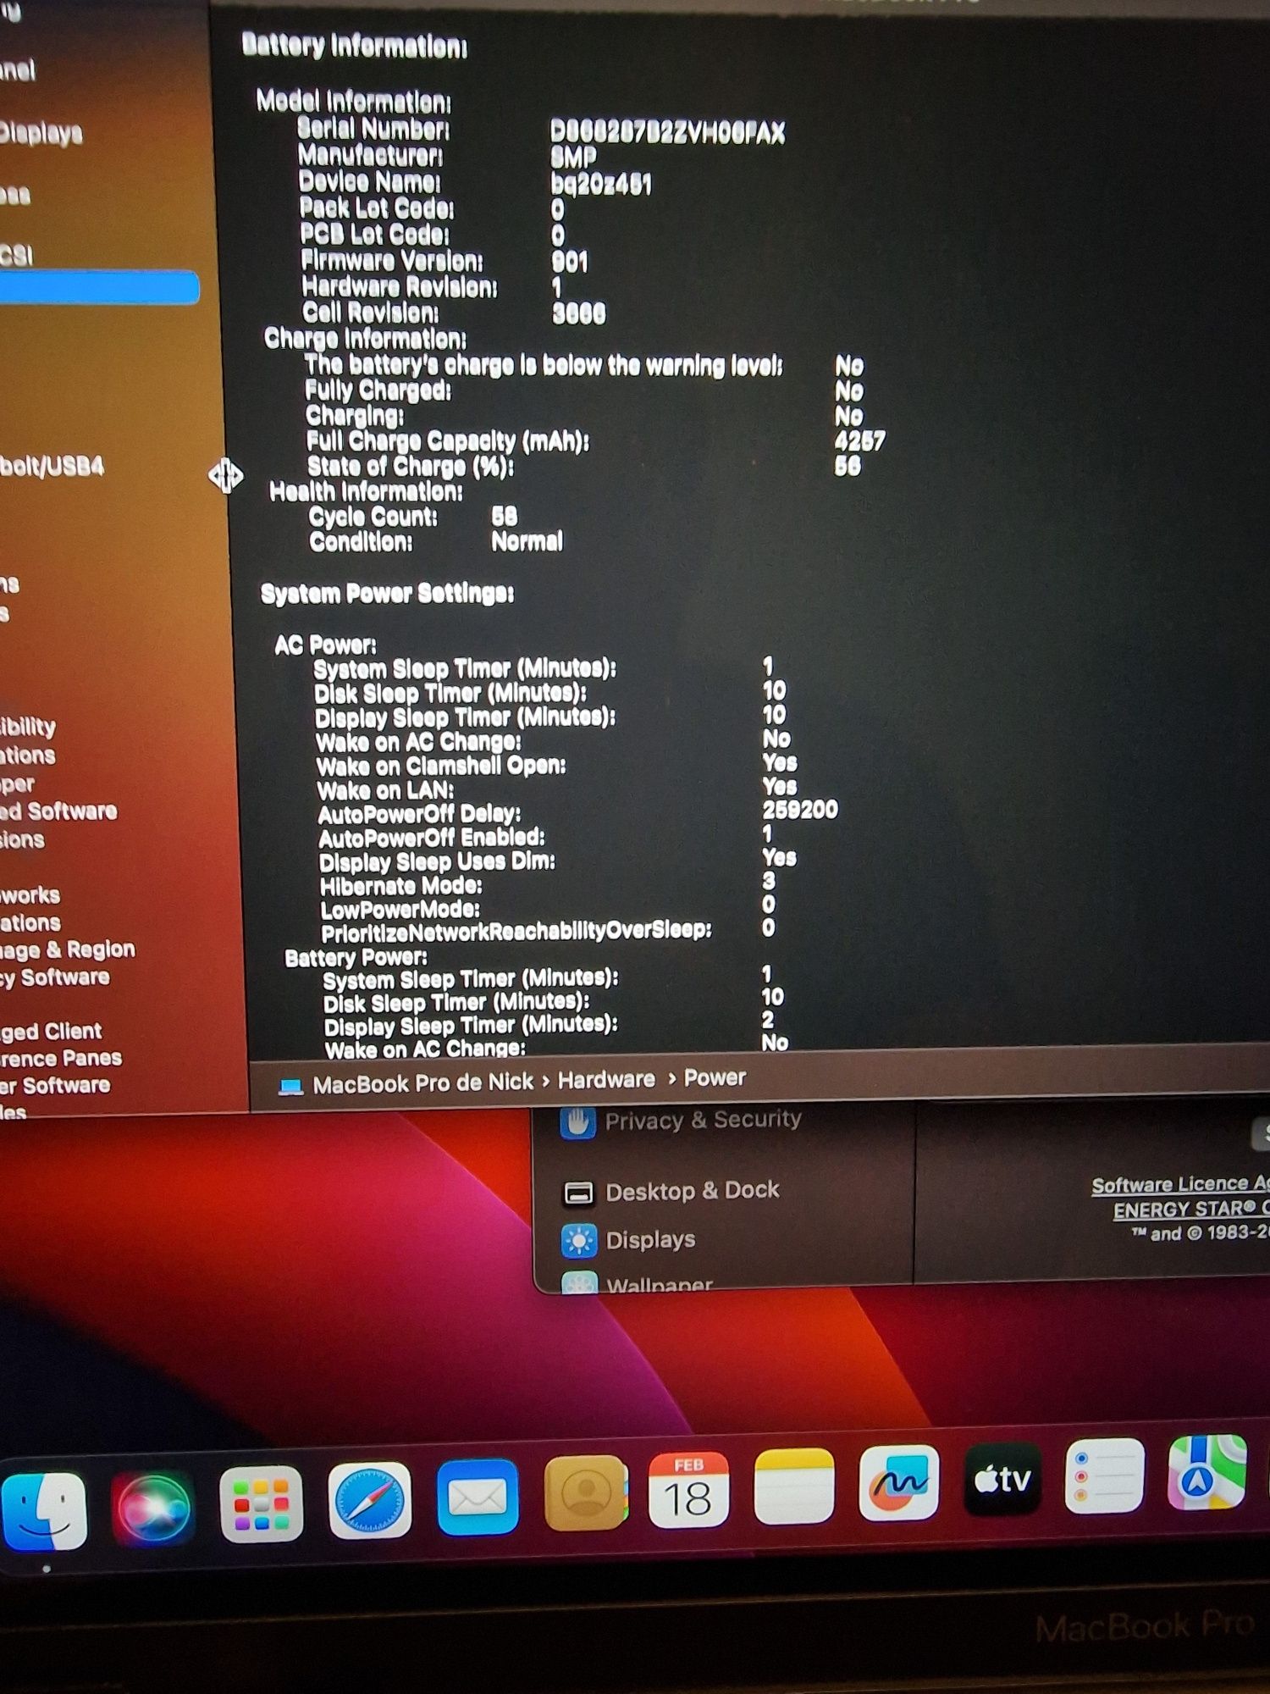1270x1694 pixels.
Task: Select Applications in the sidebar
Action: pyautogui.click(x=28, y=756)
